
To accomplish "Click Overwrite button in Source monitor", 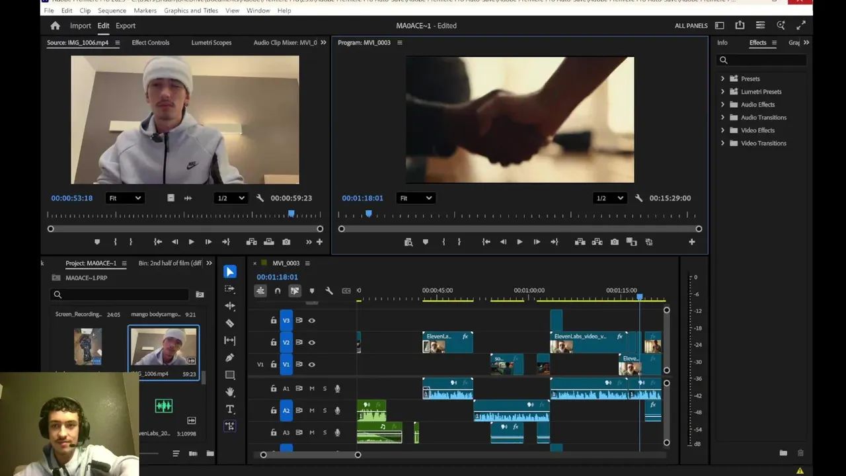I will coord(268,242).
